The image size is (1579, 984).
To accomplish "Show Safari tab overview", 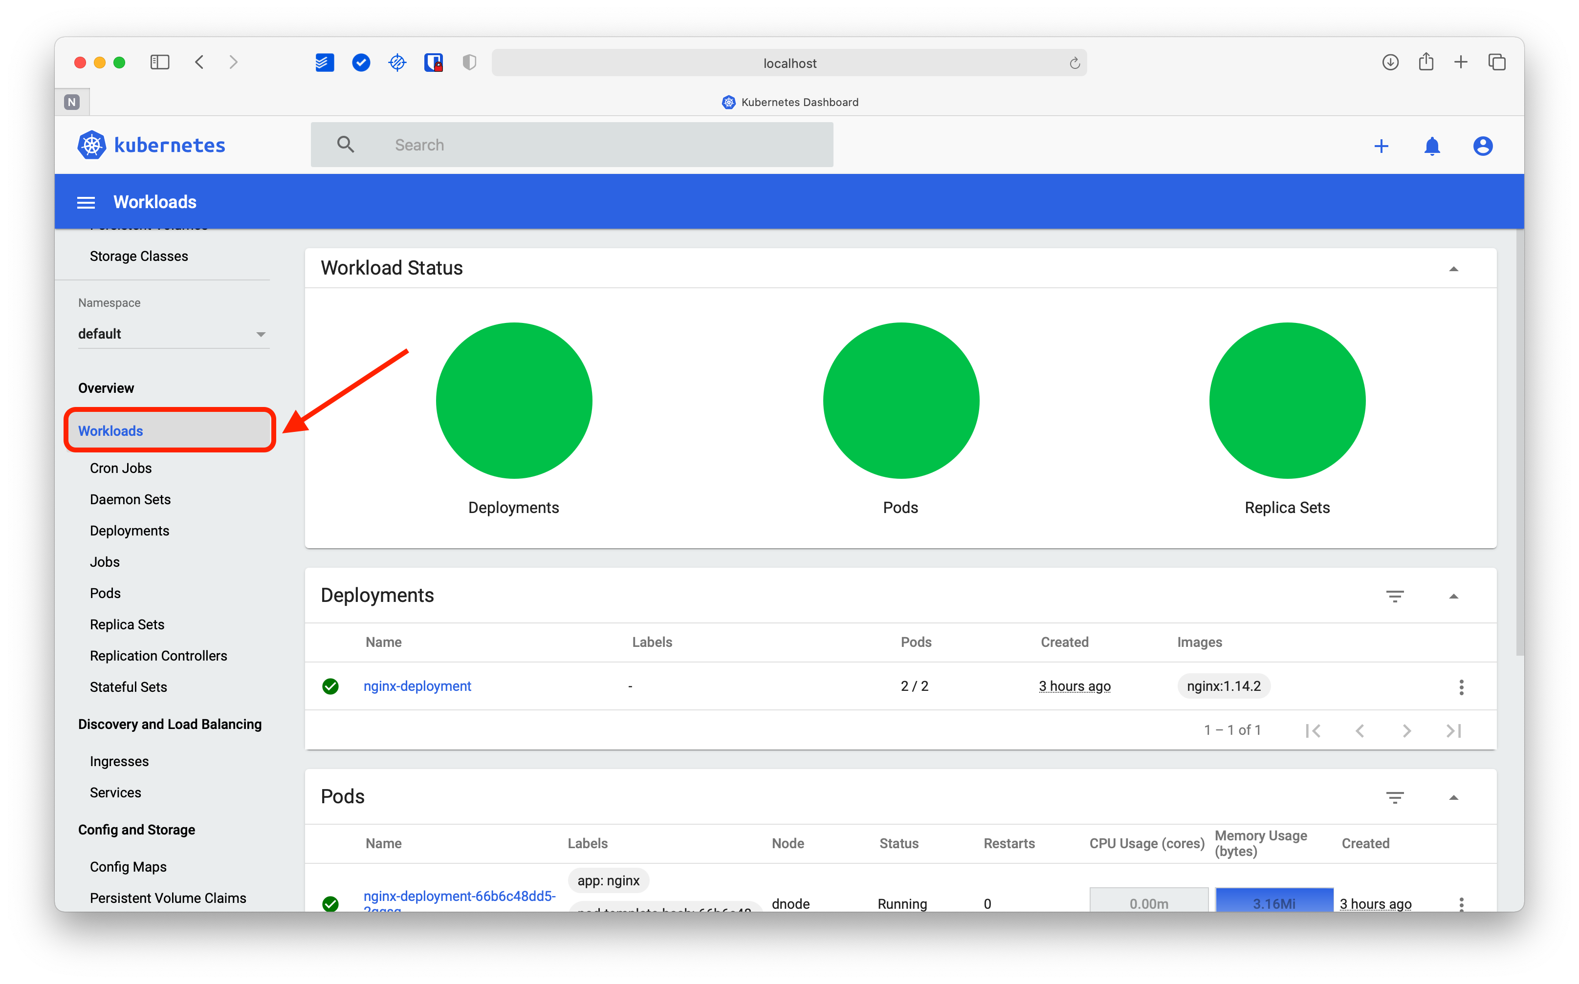I will point(1497,63).
